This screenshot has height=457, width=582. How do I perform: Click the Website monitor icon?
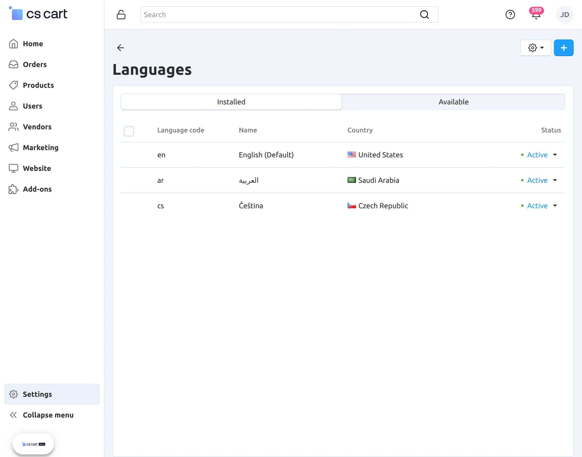14,168
